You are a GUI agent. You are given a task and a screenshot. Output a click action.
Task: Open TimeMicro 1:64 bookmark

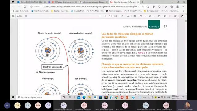[x=95, y=11]
